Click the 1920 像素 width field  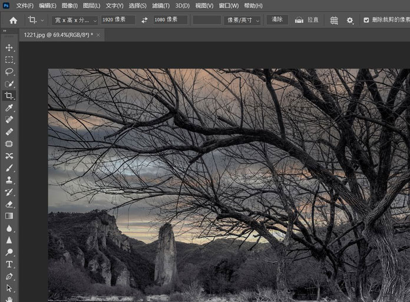118,20
